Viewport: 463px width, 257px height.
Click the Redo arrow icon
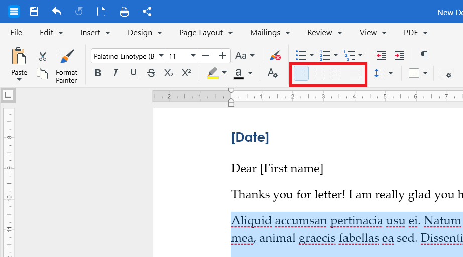[79, 12]
